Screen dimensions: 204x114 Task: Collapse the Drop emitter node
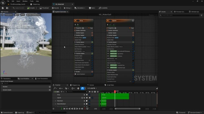coord(76,21)
